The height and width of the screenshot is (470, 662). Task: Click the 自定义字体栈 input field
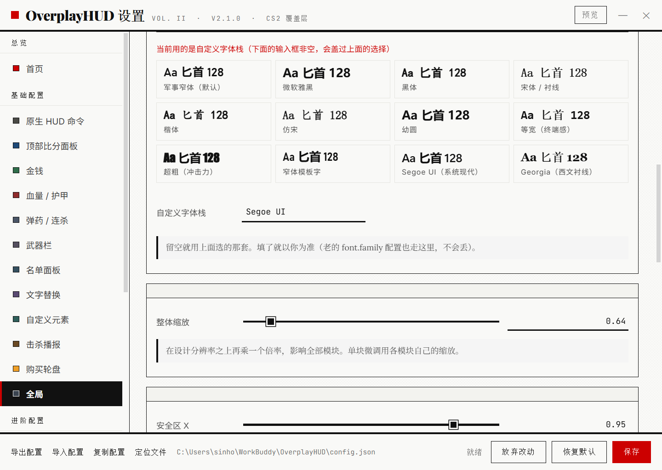coord(303,212)
